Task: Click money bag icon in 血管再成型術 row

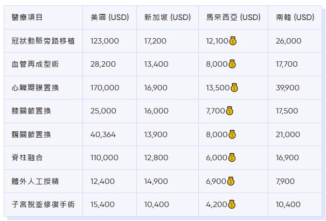Action: [232, 65]
